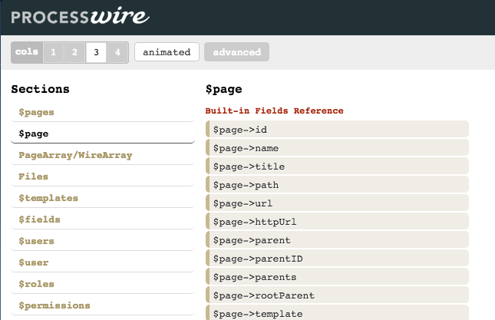Viewport: 495px width, 320px height.
Task: Open the $pages section
Action: point(103,112)
